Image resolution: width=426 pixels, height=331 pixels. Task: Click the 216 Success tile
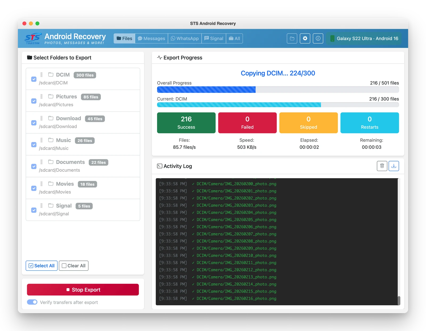click(x=186, y=123)
